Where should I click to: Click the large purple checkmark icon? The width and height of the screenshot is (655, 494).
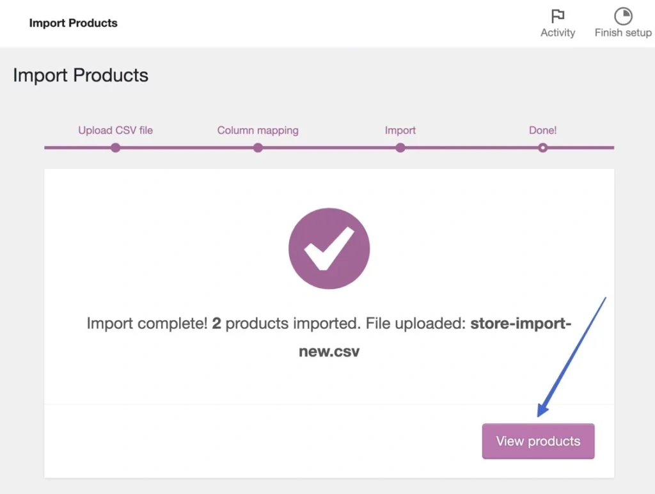(x=329, y=248)
